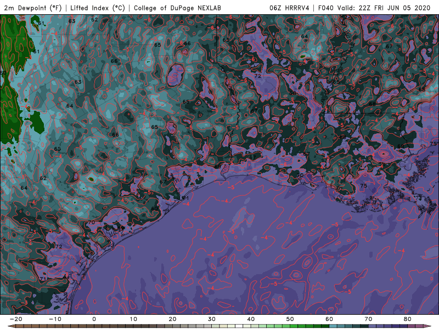Click the 70 label on the color scale
The image size is (439, 329).
[368, 319]
